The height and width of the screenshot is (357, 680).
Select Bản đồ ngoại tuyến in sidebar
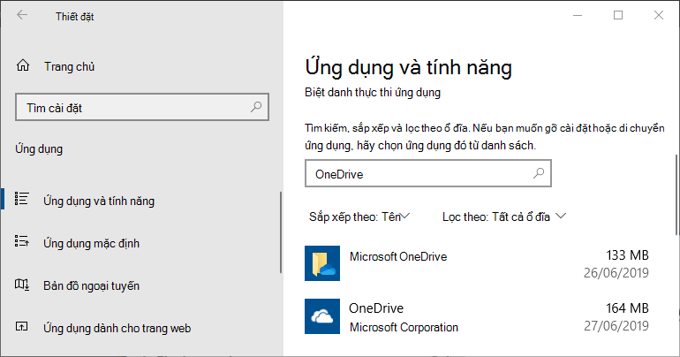pyautogui.click(x=92, y=285)
